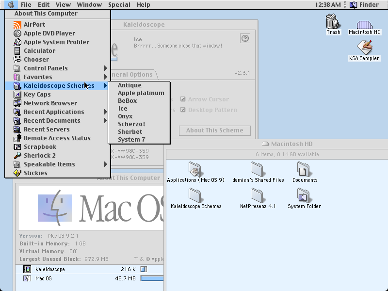Viewport: 388px width, 291px height.
Task: Choose the Onyx scheme
Action: 139,116
